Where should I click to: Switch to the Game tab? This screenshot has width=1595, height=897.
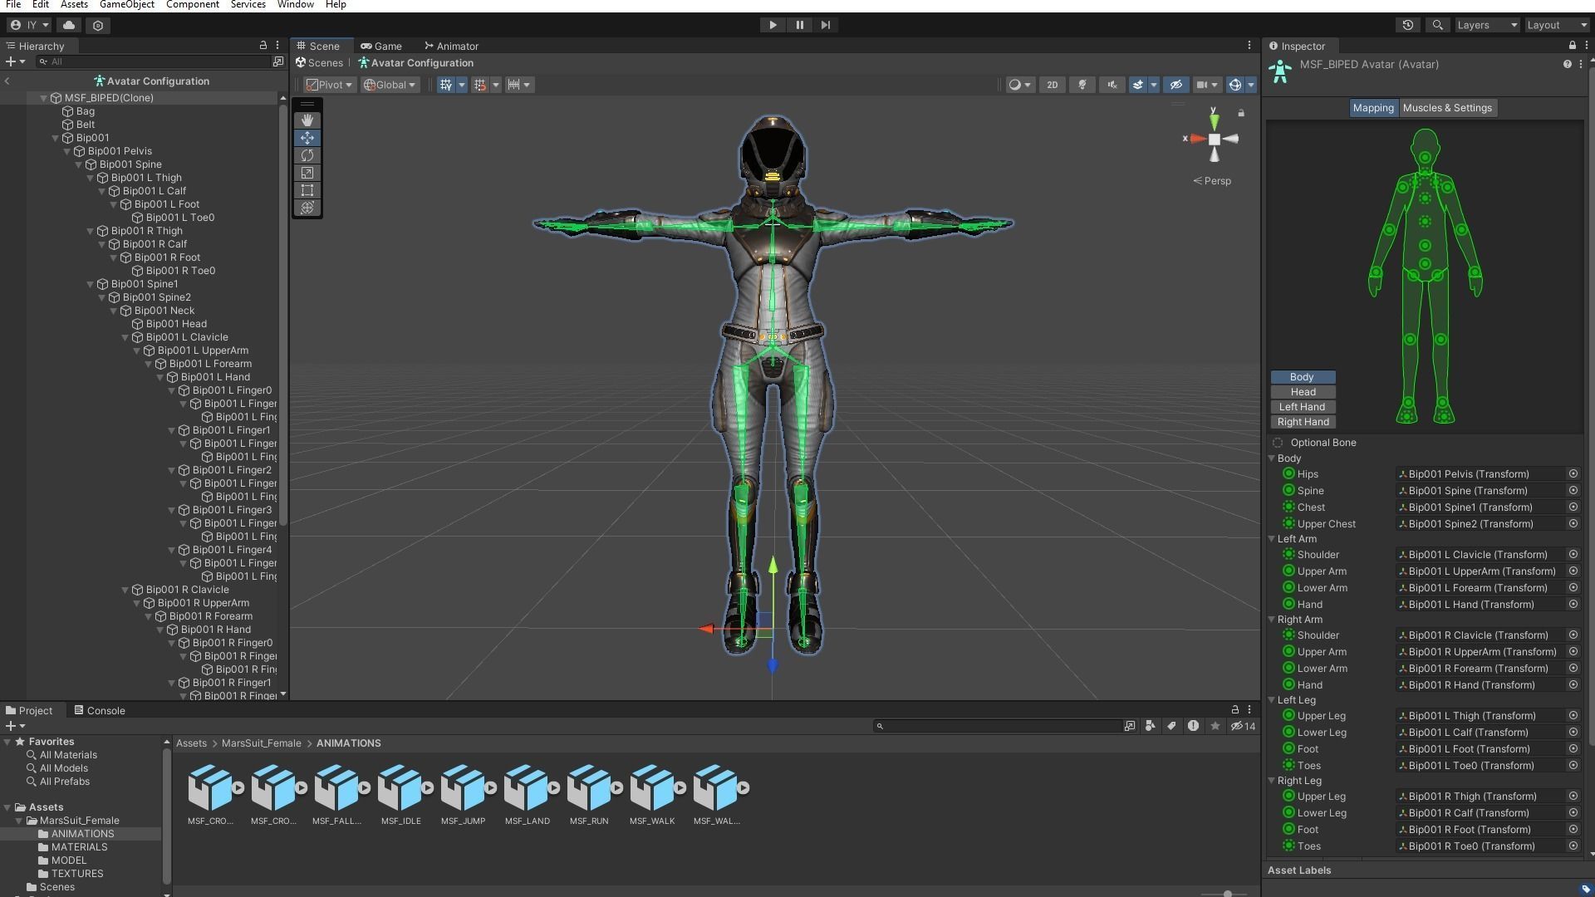pyautogui.click(x=381, y=47)
